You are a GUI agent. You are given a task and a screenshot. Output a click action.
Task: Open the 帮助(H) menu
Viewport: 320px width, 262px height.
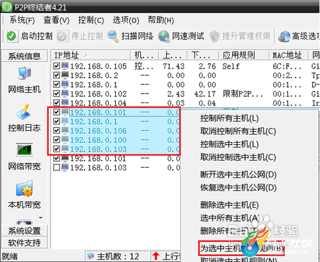click(161, 20)
